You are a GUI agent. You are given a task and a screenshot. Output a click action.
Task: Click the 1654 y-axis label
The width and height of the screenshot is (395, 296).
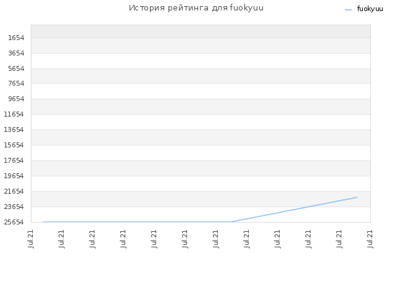16,38
